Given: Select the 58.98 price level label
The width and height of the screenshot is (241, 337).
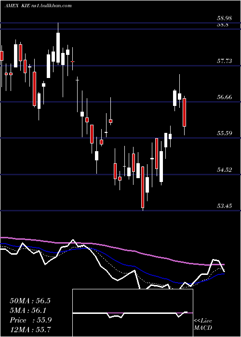Looking at the screenshot, I should tap(224, 18).
